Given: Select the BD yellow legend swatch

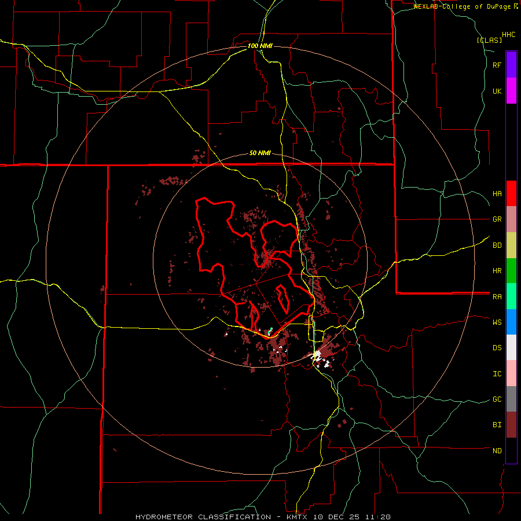Looking at the screenshot, I should (511, 245).
